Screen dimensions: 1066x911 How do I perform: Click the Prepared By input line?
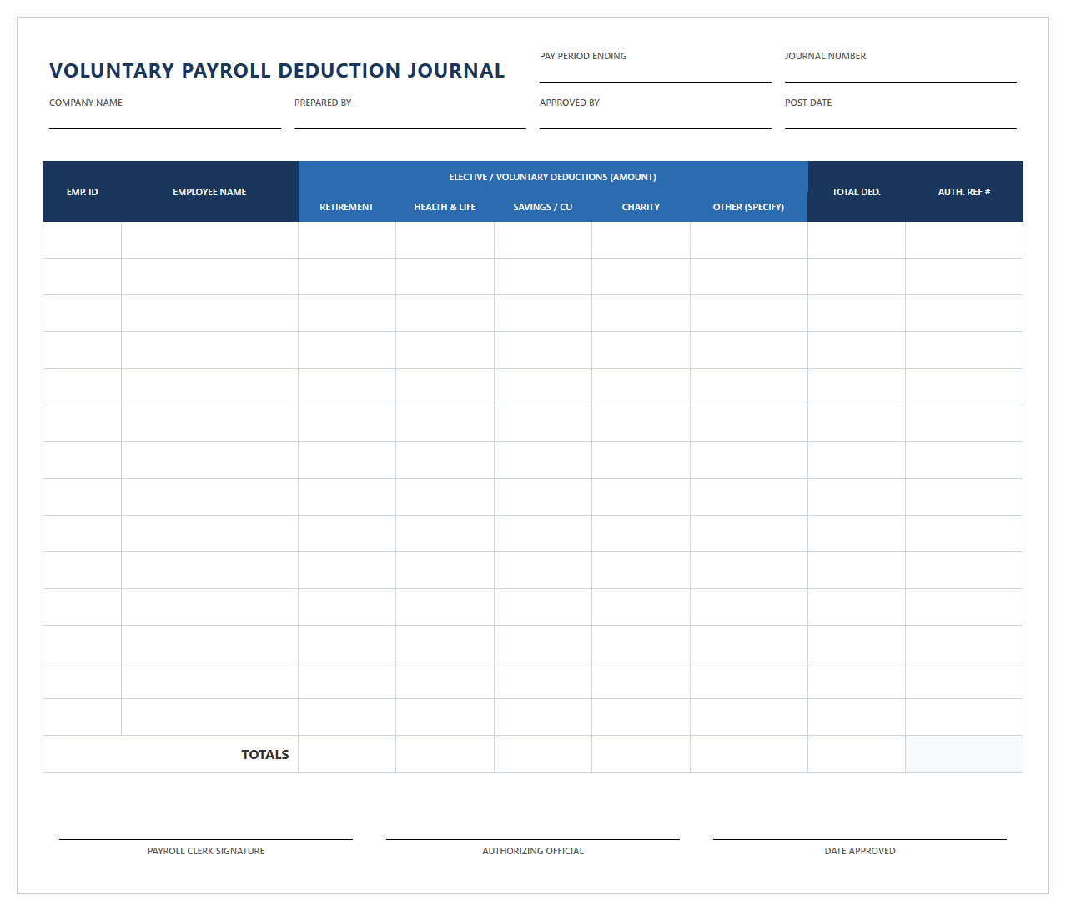tap(410, 120)
